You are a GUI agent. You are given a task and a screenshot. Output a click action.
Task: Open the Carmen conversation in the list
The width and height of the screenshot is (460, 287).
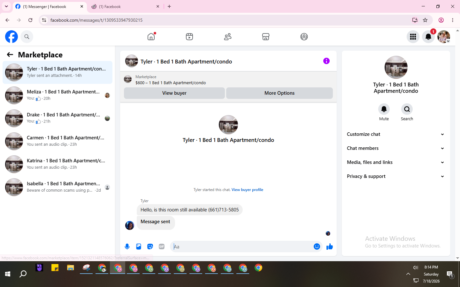click(57, 141)
